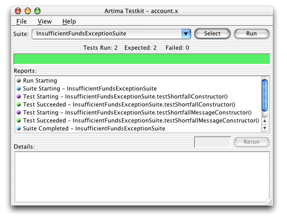Click the Rerun button
This screenshot has height=217, width=287.
coord(252,142)
